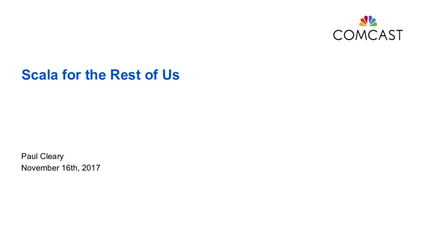The image size is (424, 238).
Task: Select the presenter name Paul Cleary
Action: (x=42, y=156)
